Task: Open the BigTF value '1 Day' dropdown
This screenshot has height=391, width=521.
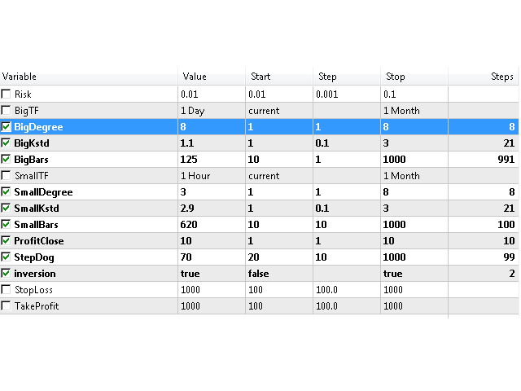Action: pos(210,111)
